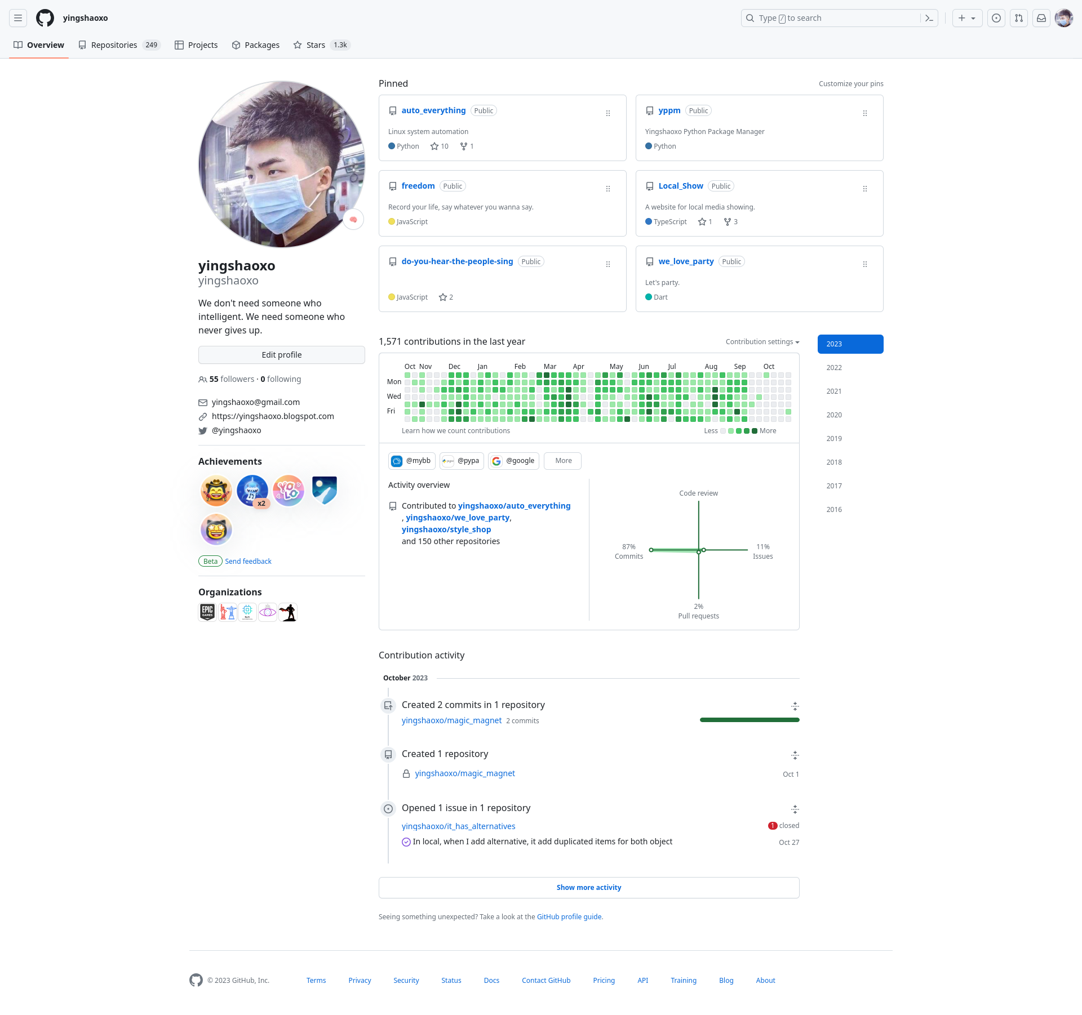This screenshot has height=1015, width=1082.
Task: Expand the show more activity section
Action: click(589, 887)
